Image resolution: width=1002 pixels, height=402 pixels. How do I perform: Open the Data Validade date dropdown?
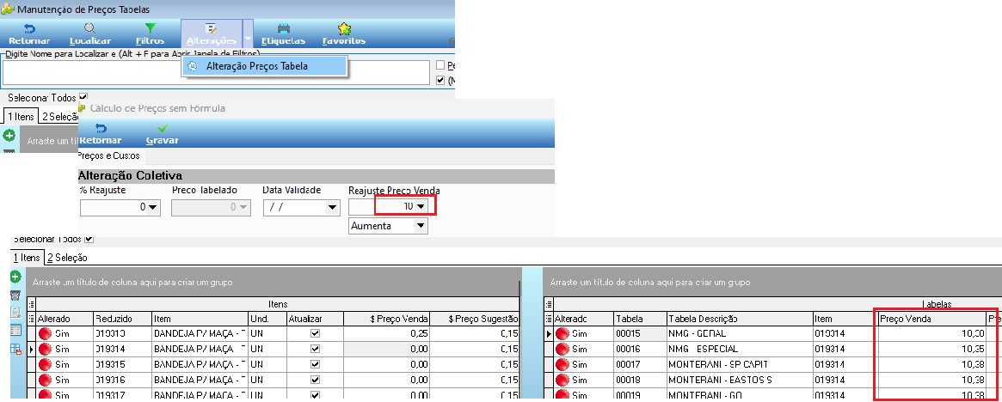pyautogui.click(x=332, y=207)
